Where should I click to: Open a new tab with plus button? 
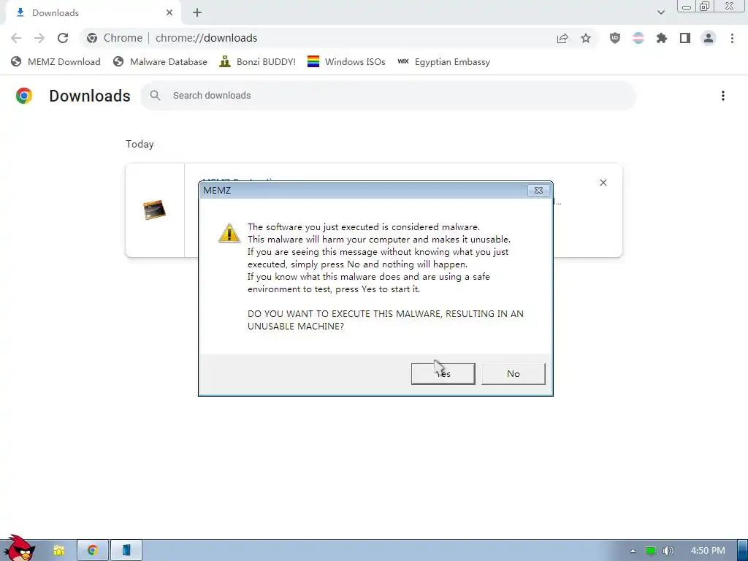point(197,13)
